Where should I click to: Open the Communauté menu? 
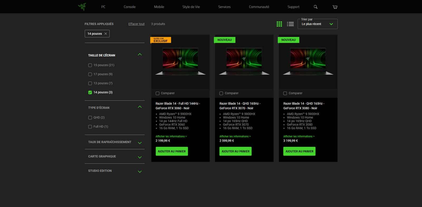(x=259, y=7)
